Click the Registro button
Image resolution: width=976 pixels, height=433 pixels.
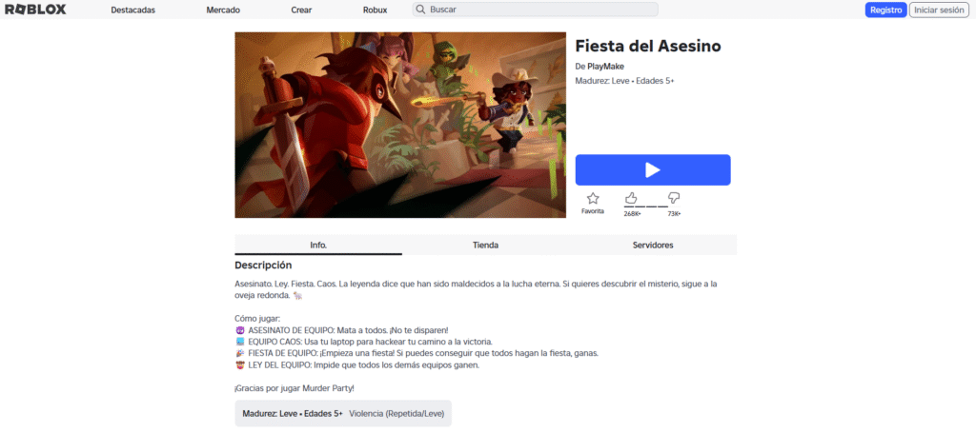[885, 10]
